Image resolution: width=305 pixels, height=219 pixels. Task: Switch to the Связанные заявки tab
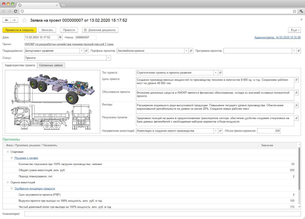pyautogui.click(x=51, y=65)
